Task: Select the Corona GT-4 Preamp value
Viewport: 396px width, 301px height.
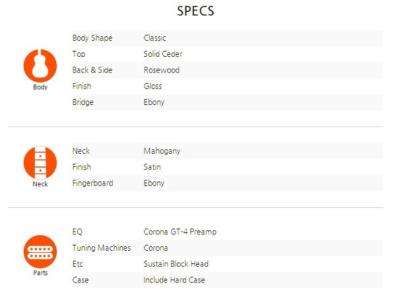Action: 180,232
